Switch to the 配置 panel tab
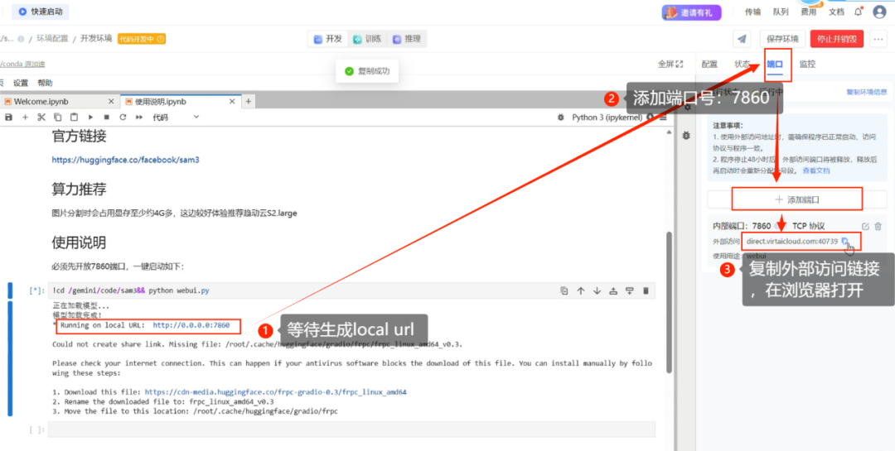The width and height of the screenshot is (895, 451). (x=709, y=64)
